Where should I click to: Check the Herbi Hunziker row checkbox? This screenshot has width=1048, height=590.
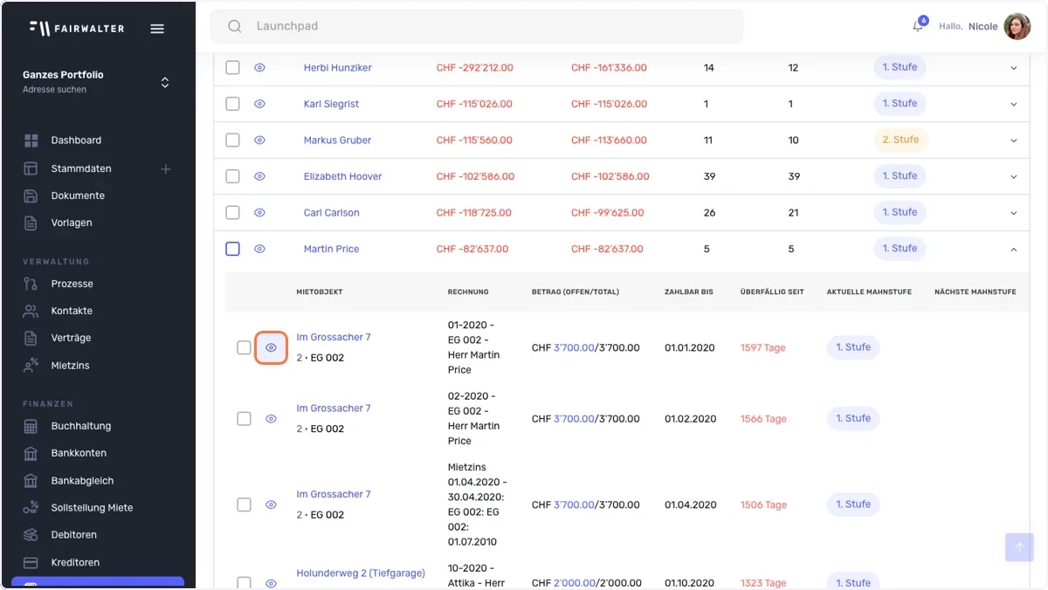(232, 67)
